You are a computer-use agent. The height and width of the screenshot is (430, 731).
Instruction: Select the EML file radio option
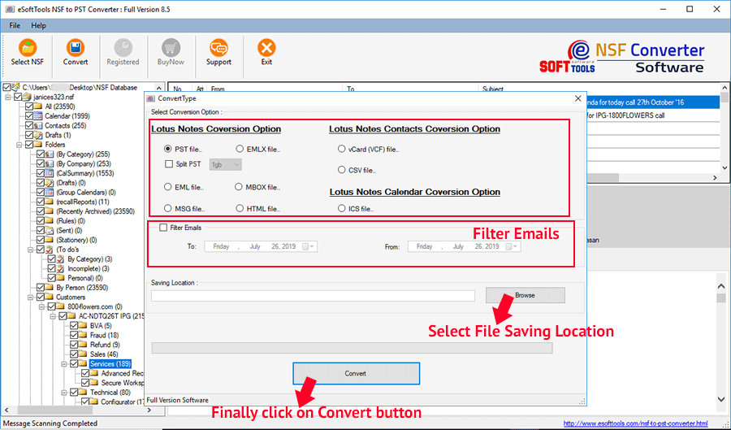[x=168, y=187]
